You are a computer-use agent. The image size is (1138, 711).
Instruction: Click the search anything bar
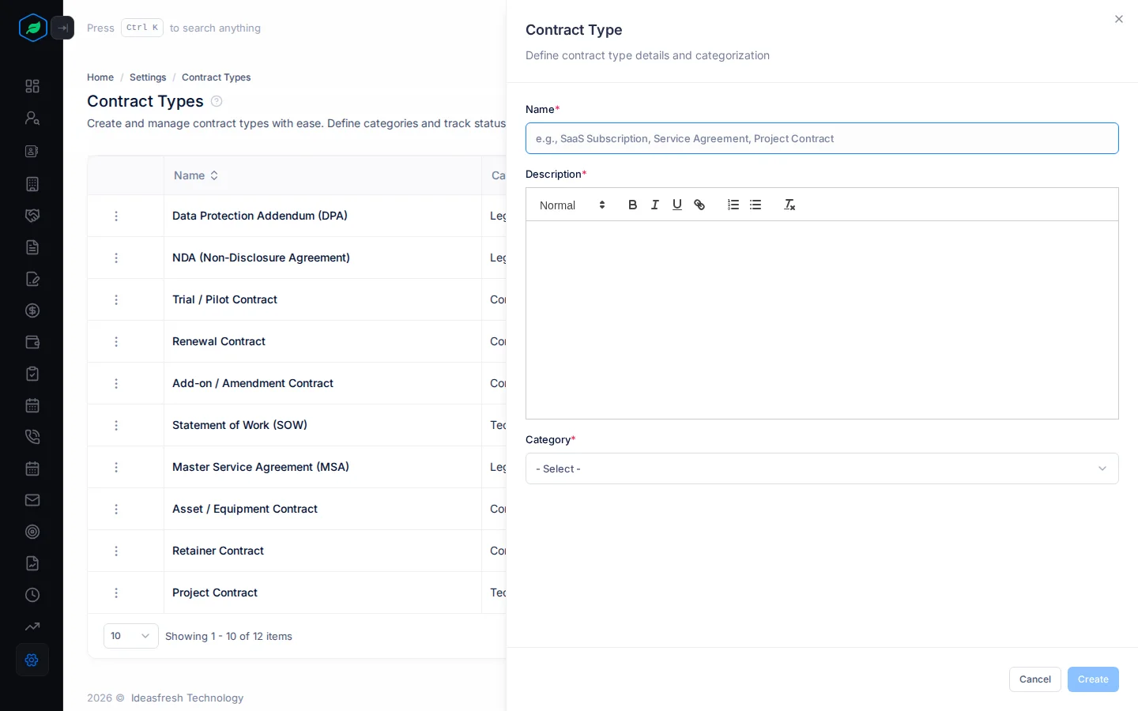[x=174, y=28]
